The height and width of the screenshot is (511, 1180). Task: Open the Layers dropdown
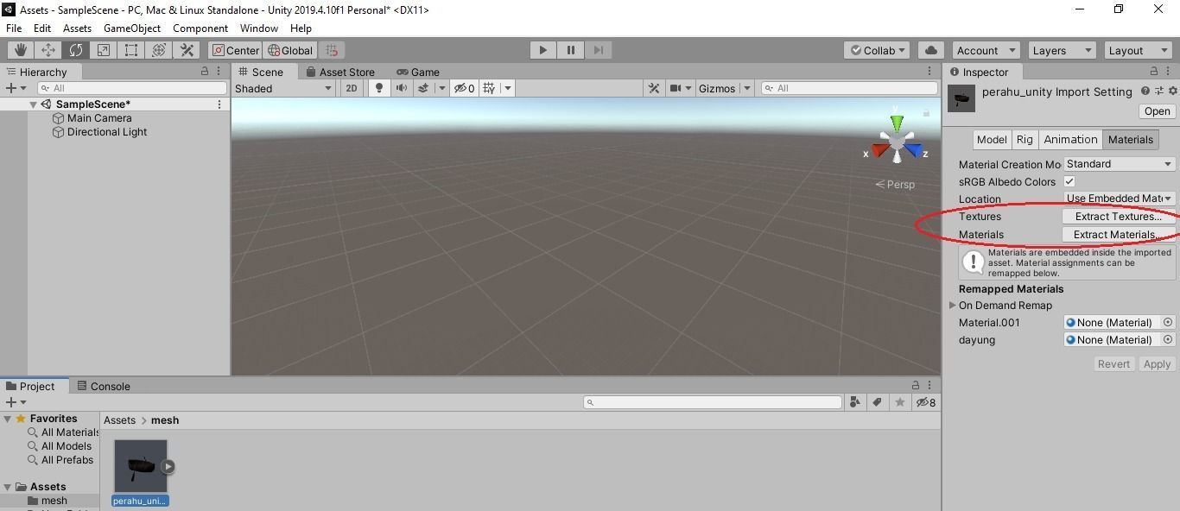[x=1061, y=50]
